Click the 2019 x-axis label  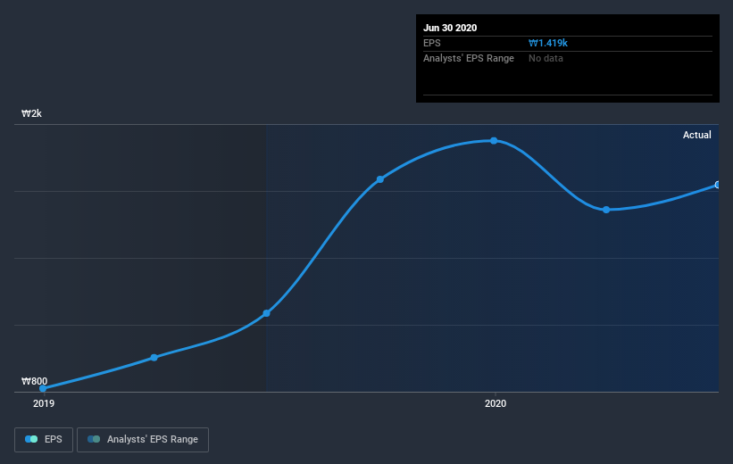(x=44, y=403)
